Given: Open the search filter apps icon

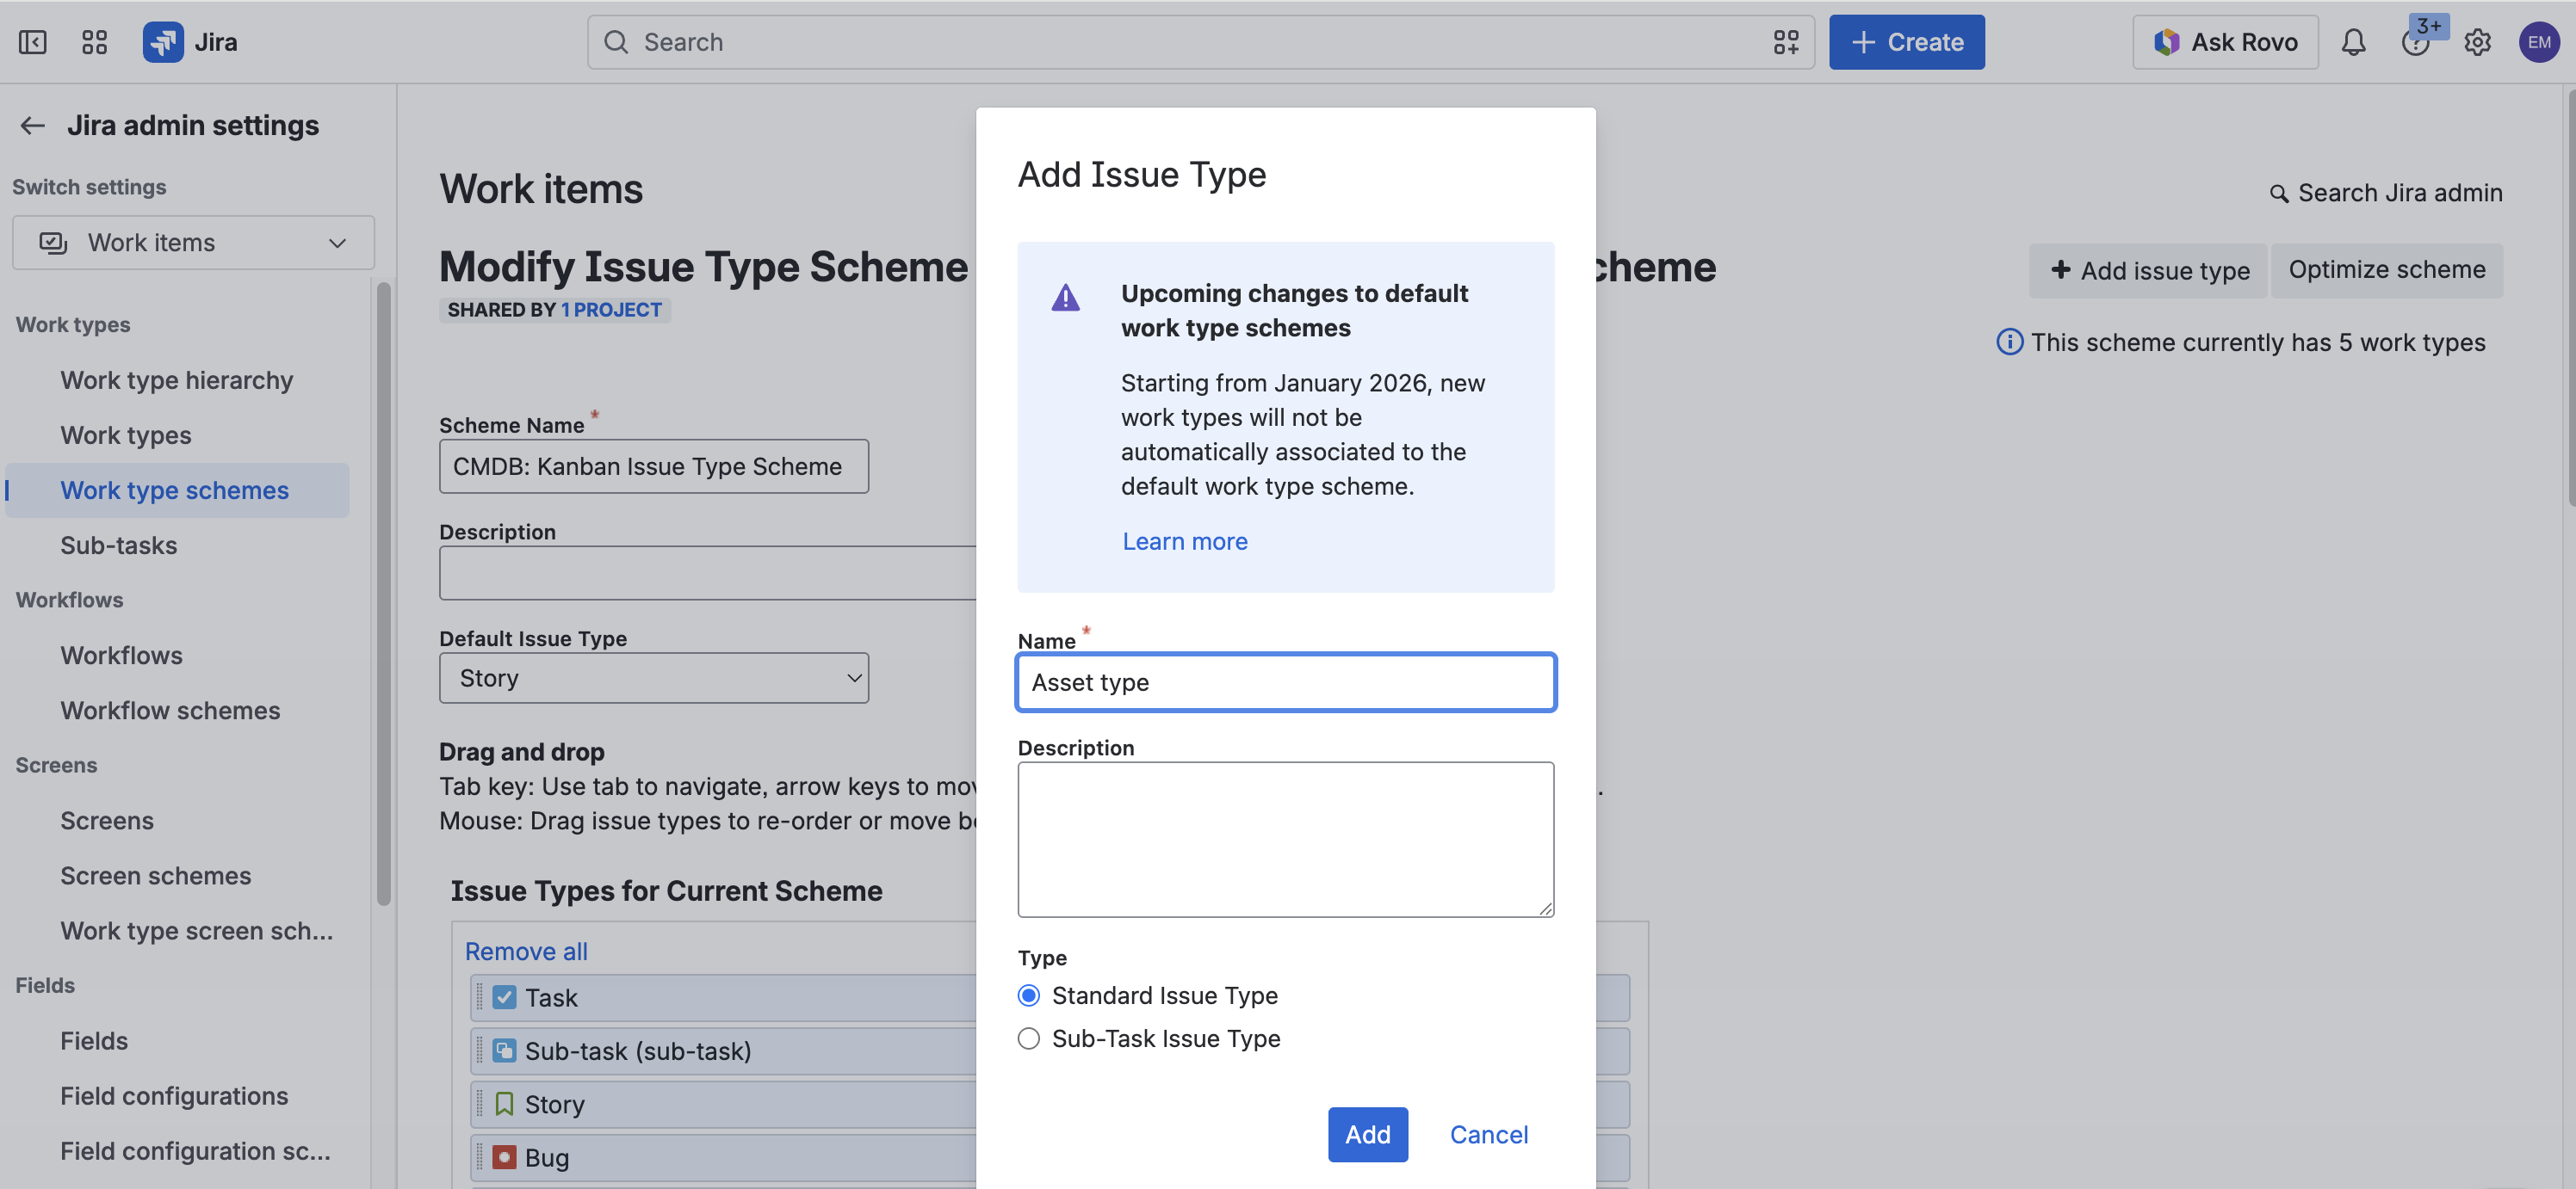Looking at the screenshot, I should point(1785,42).
